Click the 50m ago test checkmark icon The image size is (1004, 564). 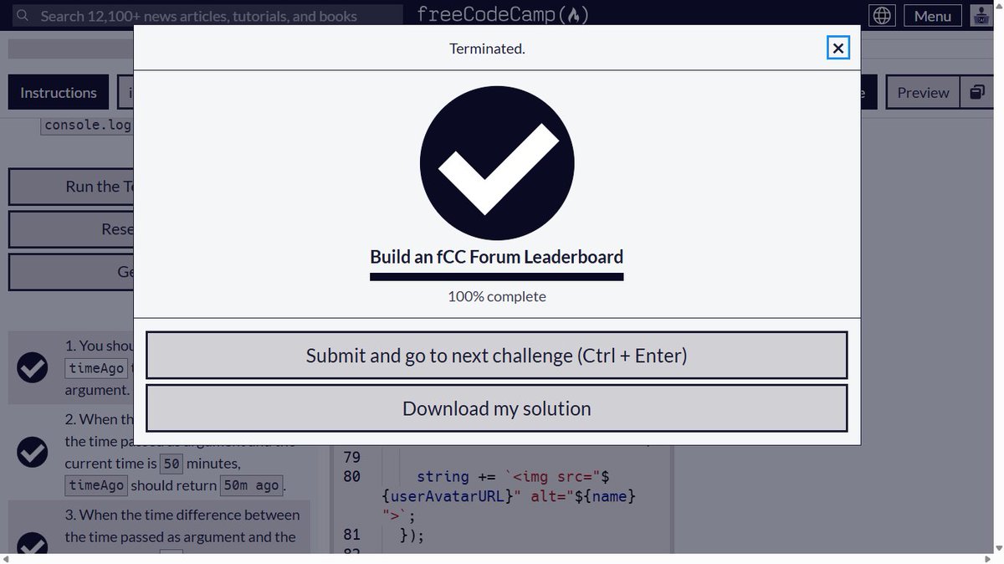(33, 452)
